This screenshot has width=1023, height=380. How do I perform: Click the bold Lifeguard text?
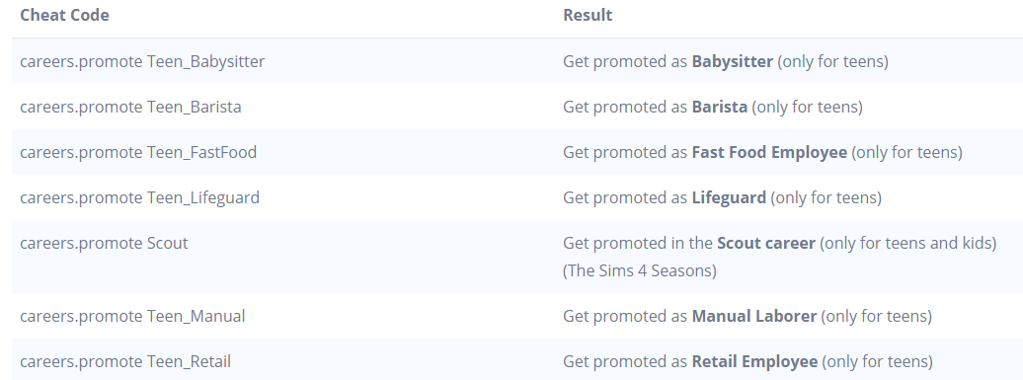pyautogui.click(x=729, y=197)
